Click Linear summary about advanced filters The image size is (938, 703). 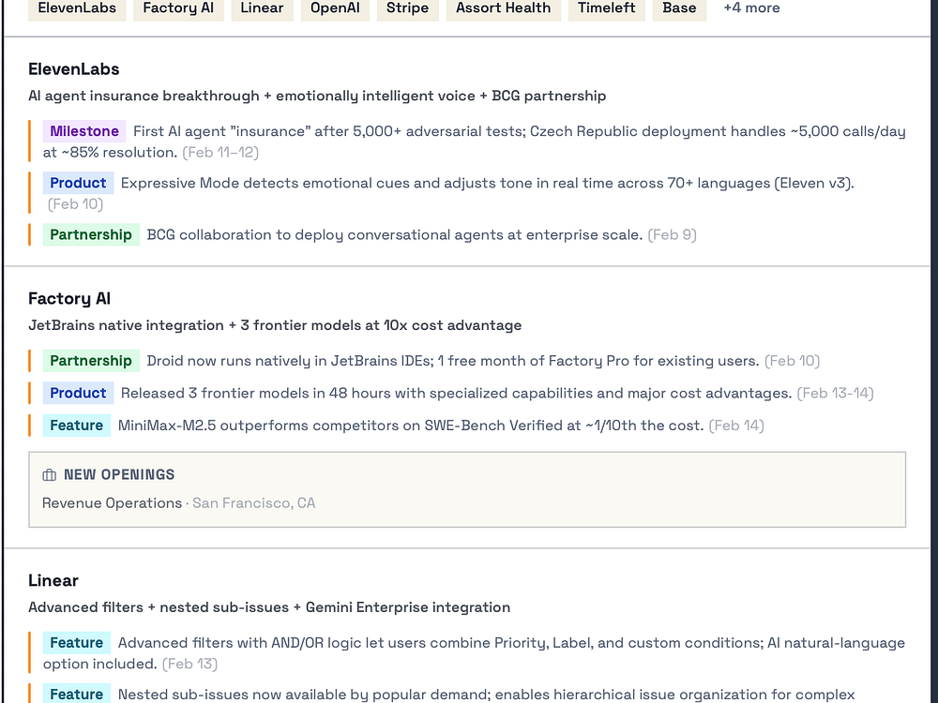click(x=269, y=607)
